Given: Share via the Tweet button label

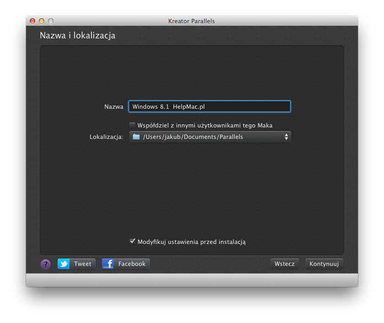Looking at the screenshot, I should 83,264.
